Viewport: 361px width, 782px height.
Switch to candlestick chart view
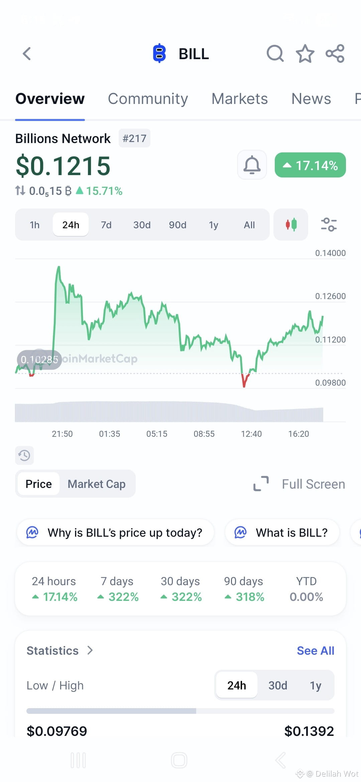pyautogui.click(x=291, y=225)
